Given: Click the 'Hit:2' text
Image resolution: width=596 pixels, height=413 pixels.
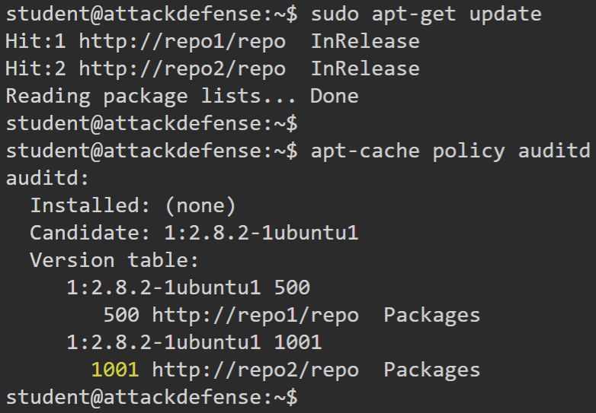Looking at the screenshot, I should [35, 68].
